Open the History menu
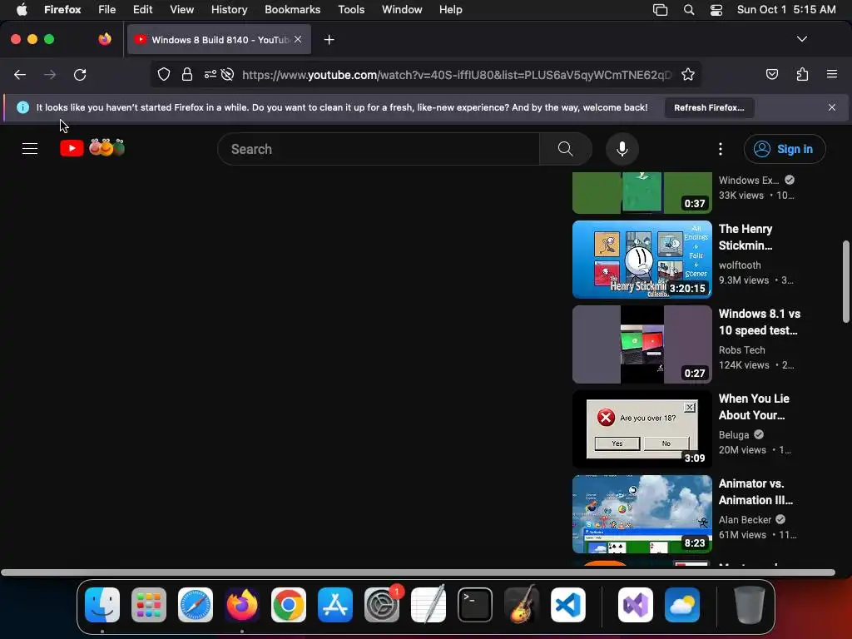The width and height of the screenshot is (852, 639). coord(229,9)
